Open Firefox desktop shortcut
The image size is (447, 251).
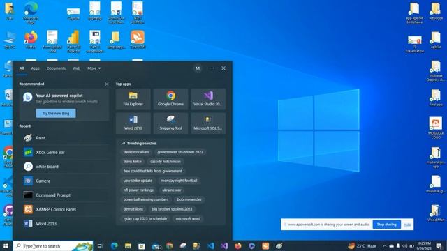point(31,40)
